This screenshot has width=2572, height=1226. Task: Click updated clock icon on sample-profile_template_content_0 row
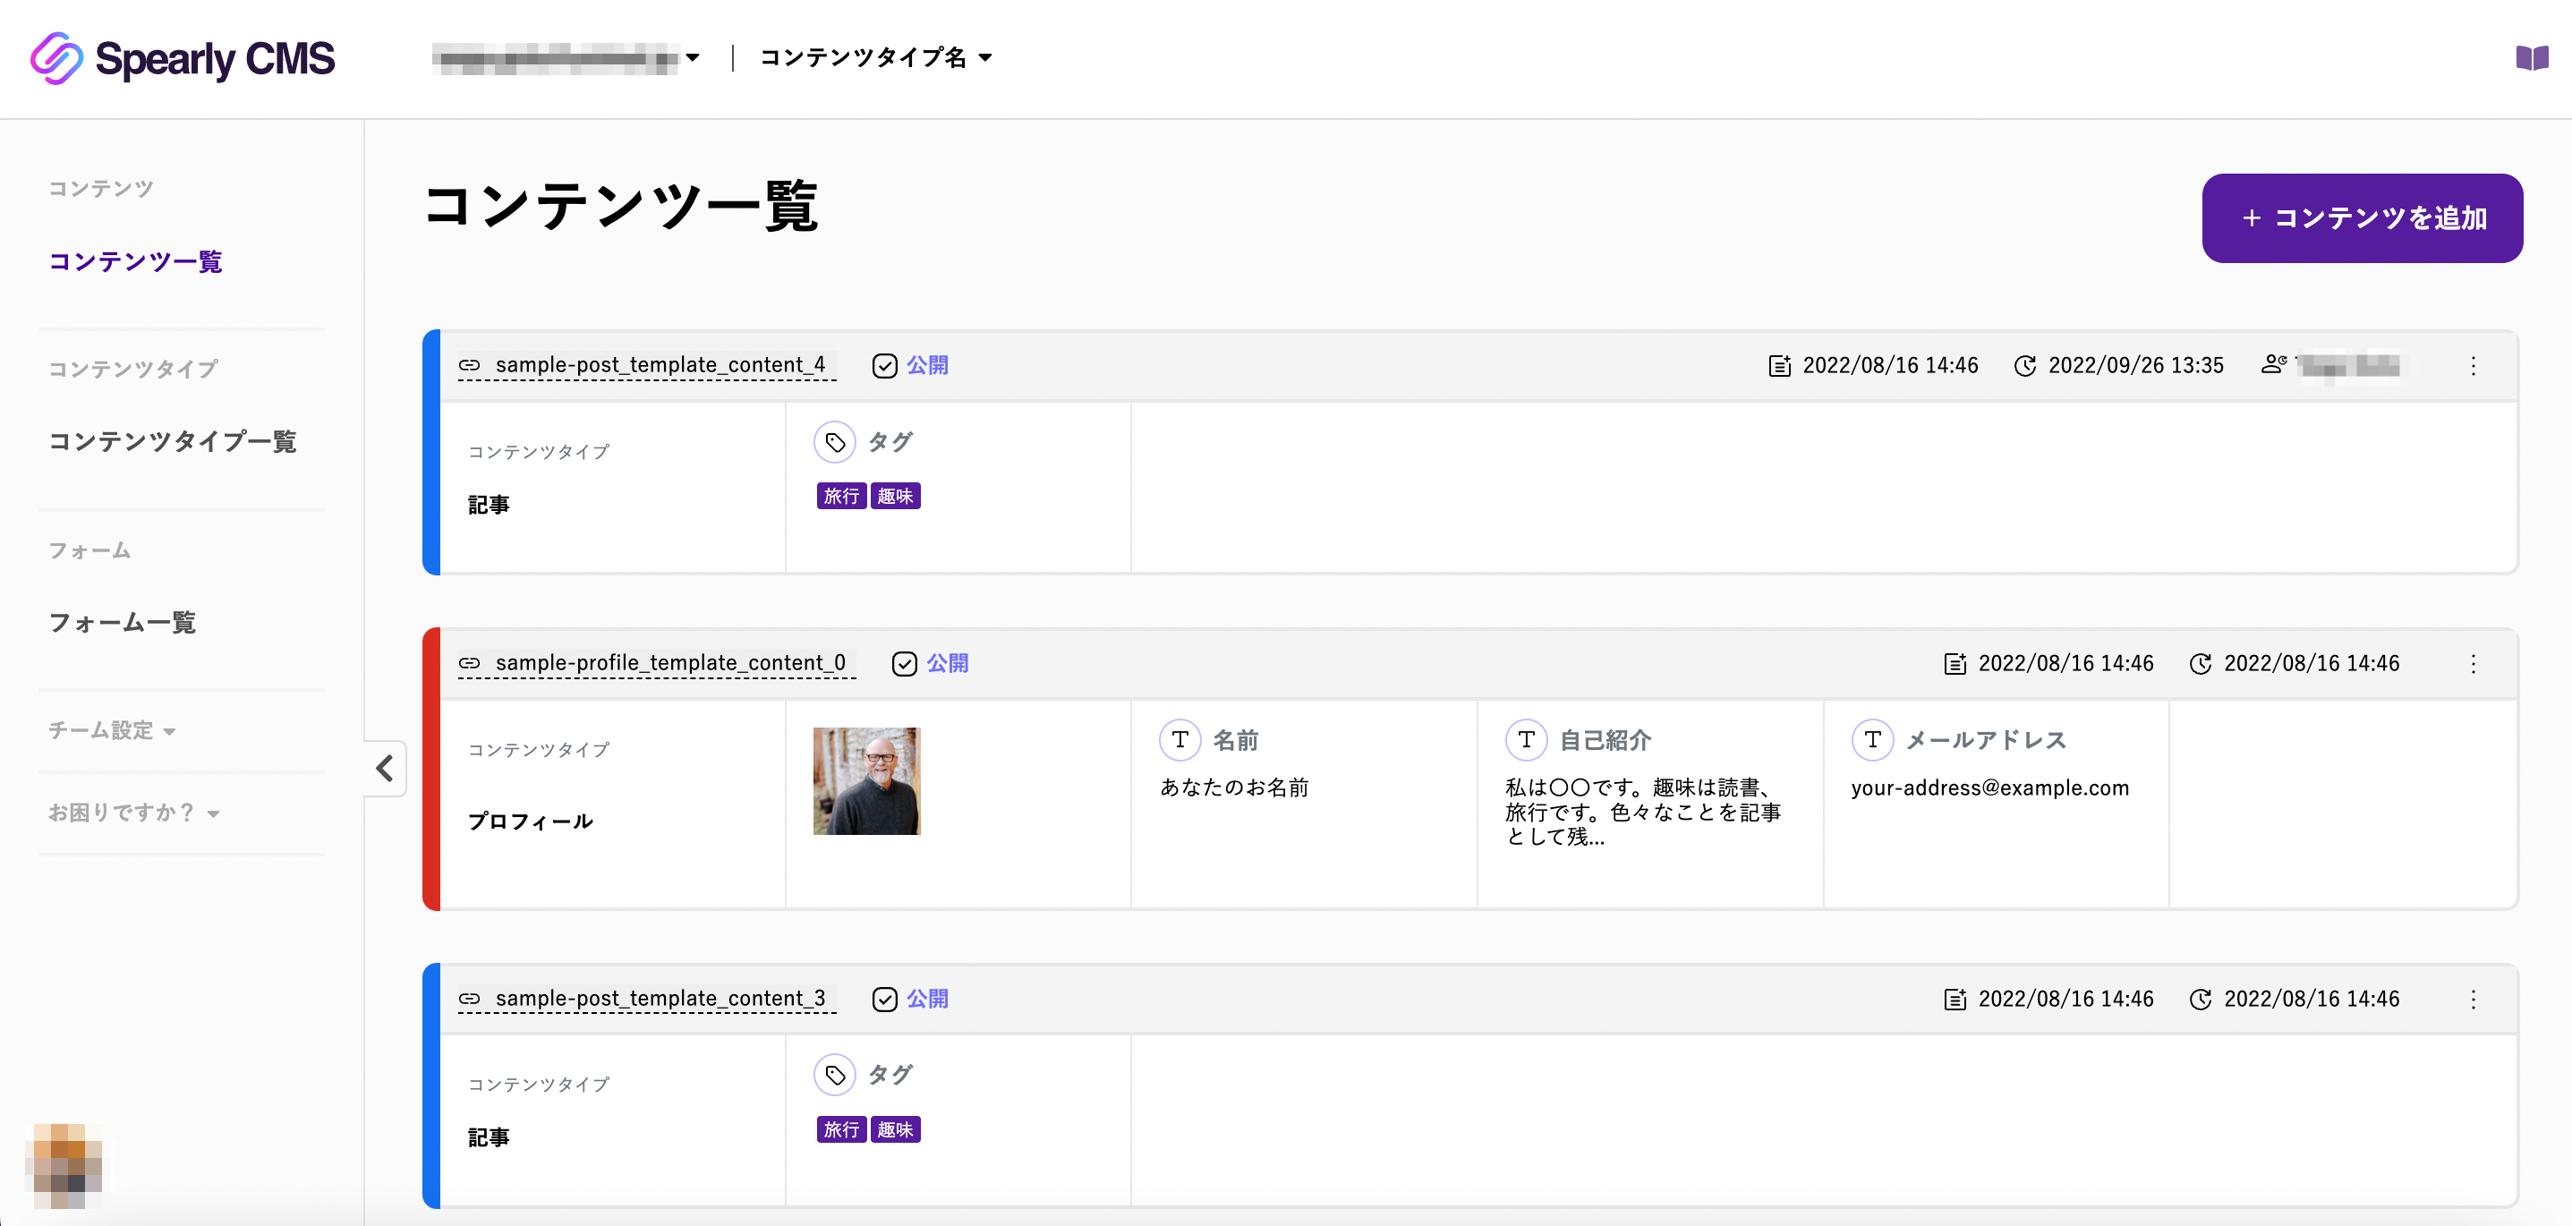[2201, 663]
